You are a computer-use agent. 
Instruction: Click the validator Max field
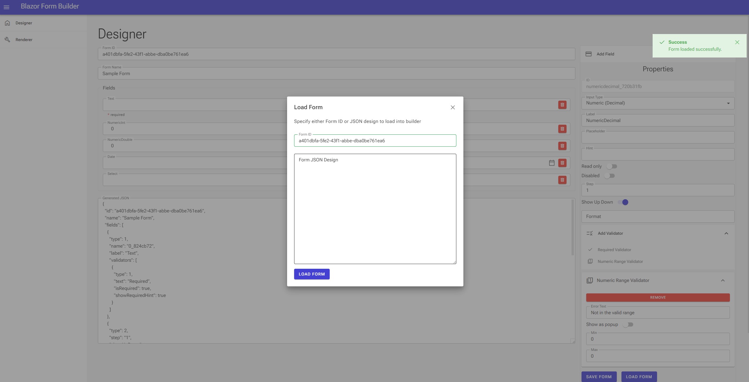(658, 356)
